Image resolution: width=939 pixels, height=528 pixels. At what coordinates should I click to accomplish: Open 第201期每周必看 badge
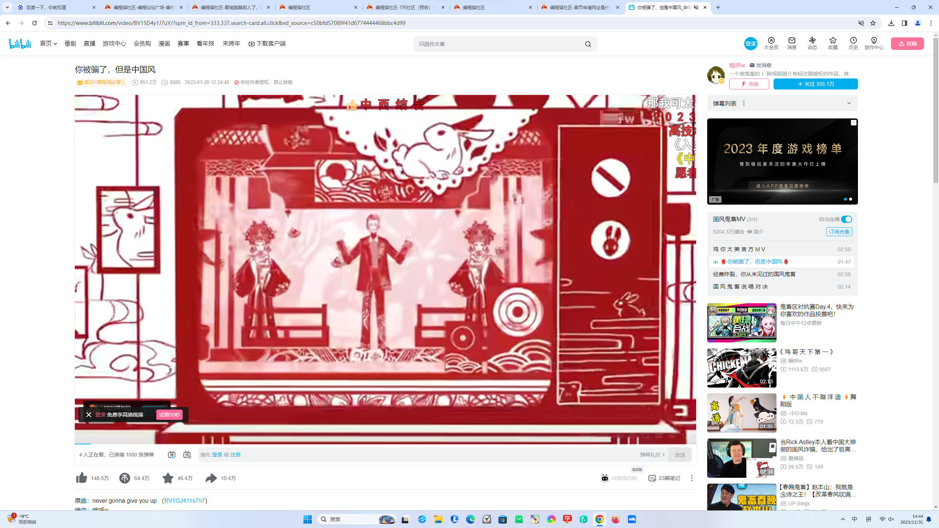click(101, 82)
